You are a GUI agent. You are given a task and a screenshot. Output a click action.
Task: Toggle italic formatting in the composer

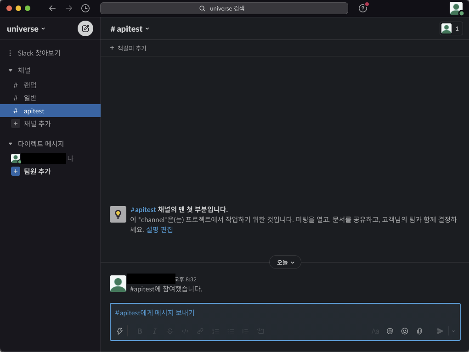(155, 331)
